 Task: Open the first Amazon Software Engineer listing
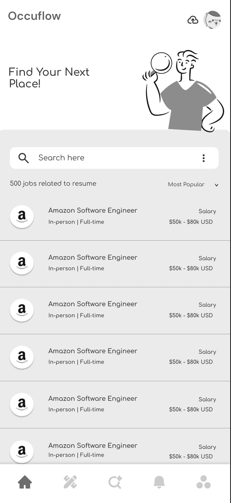coord(115,217)
